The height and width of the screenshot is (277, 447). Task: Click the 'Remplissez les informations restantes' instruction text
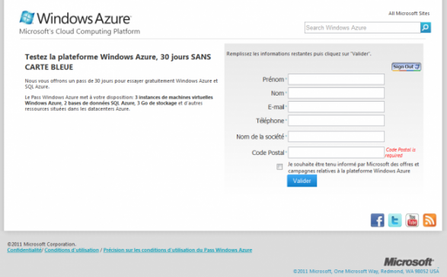click(x=299, y=54)
